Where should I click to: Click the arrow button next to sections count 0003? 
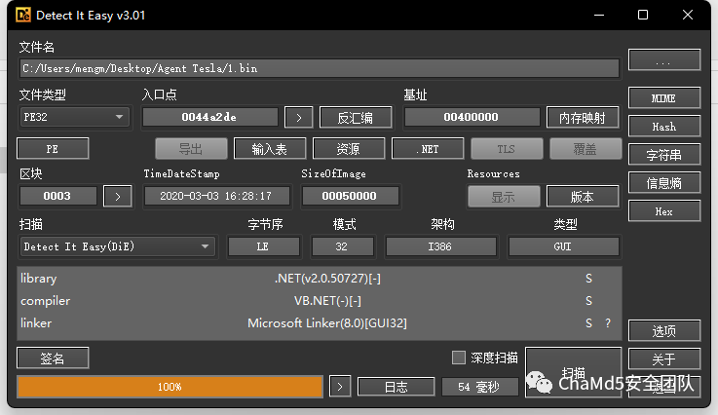[118, 196]
